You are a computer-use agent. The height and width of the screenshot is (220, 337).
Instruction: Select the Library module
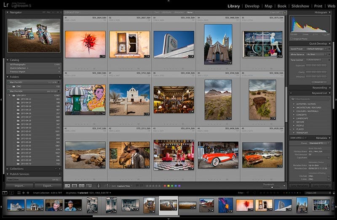234,6
